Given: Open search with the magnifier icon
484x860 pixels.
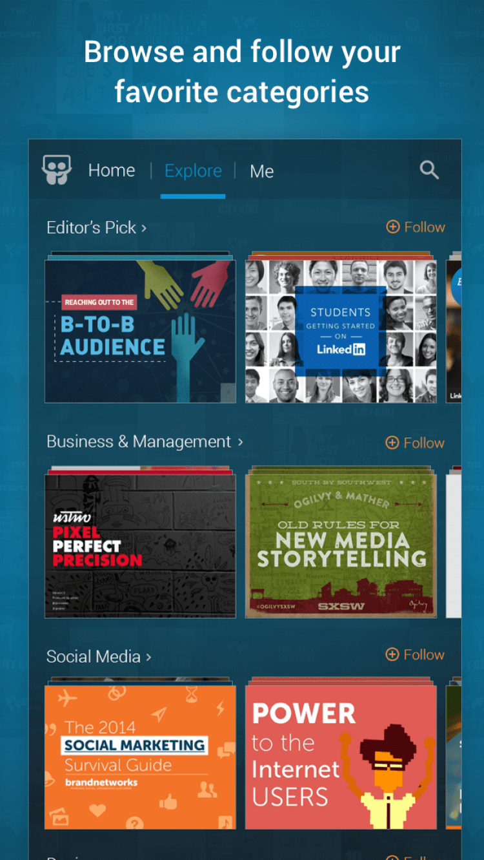Looking at the screenshot, I should pos(429,170).
